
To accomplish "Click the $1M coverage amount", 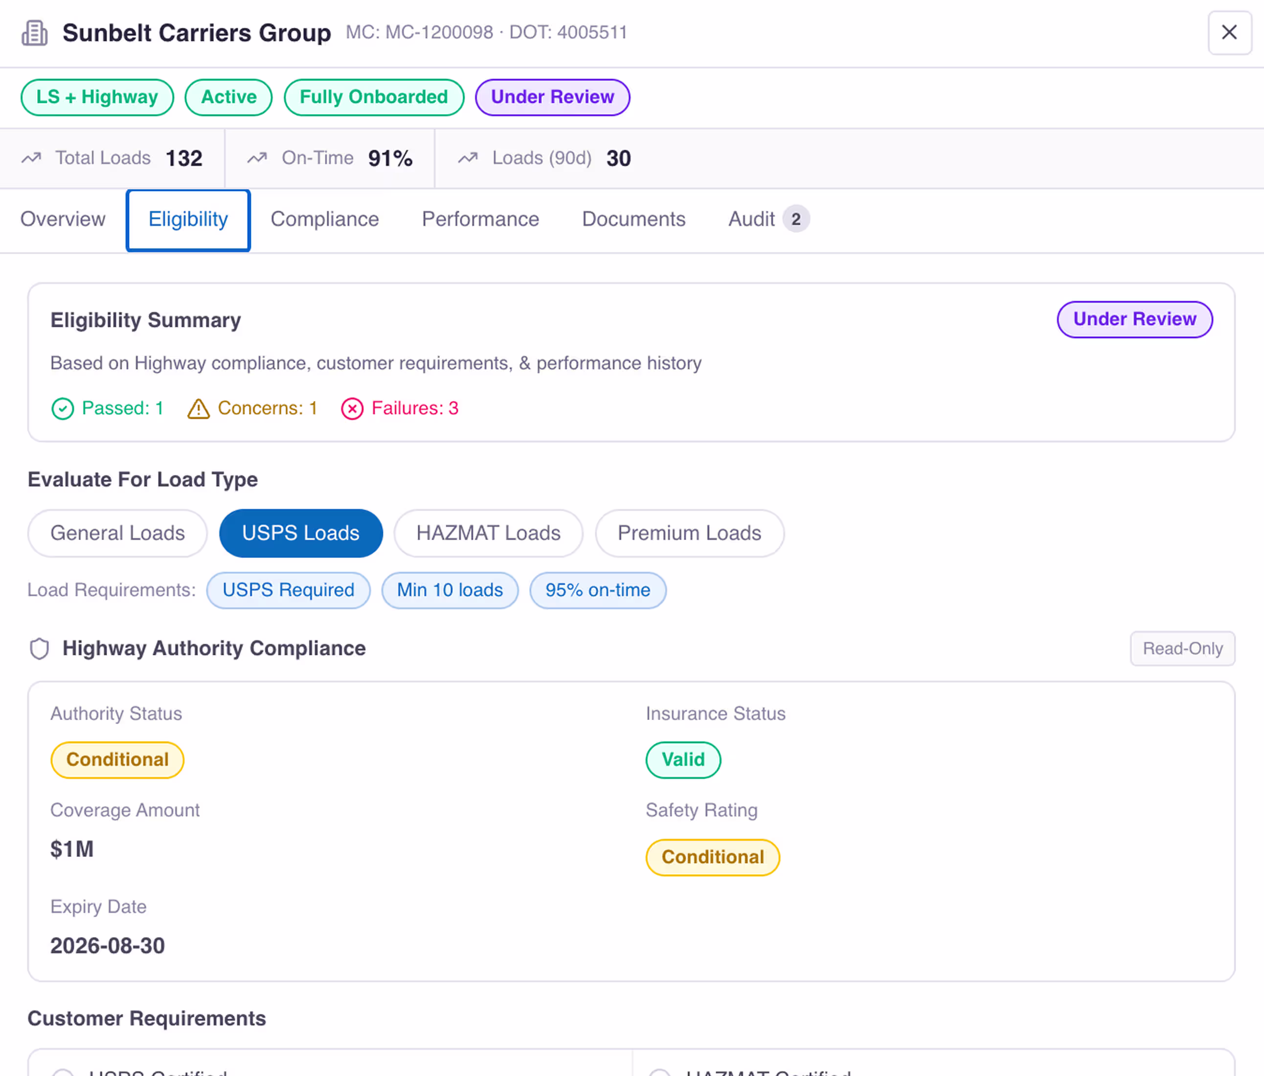I will (x=72, y=849).
